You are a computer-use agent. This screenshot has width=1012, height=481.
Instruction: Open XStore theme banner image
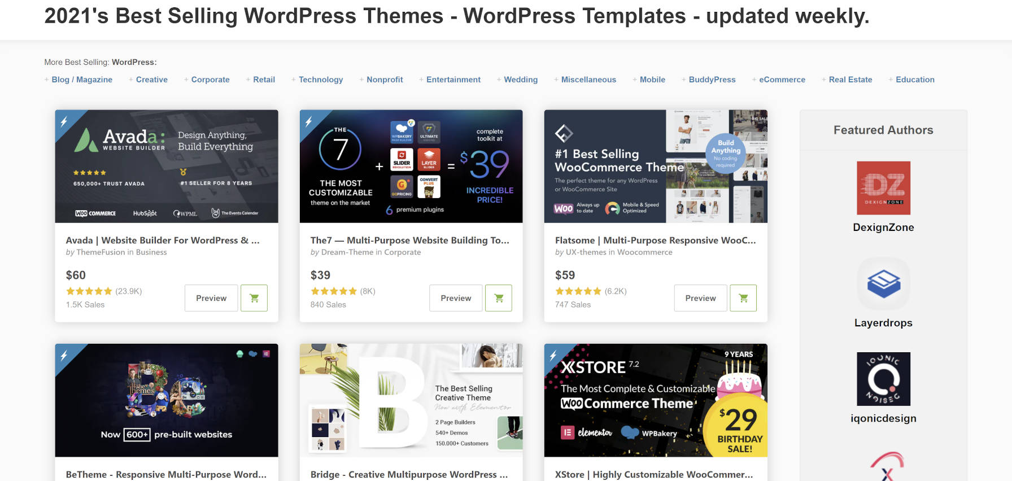click(x=656, y=400)
